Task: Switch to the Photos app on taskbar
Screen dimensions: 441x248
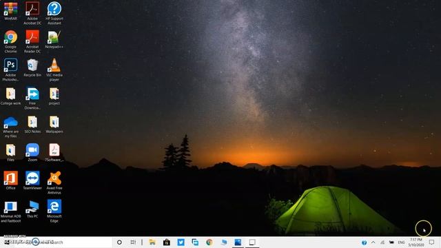Action: 238,242
